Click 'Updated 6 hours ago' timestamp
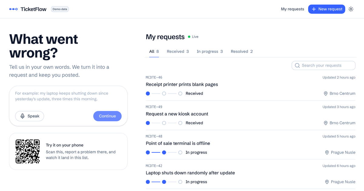The width and height of the screenshot is (364, 191). pyautogui.click(x=339, y=166)
